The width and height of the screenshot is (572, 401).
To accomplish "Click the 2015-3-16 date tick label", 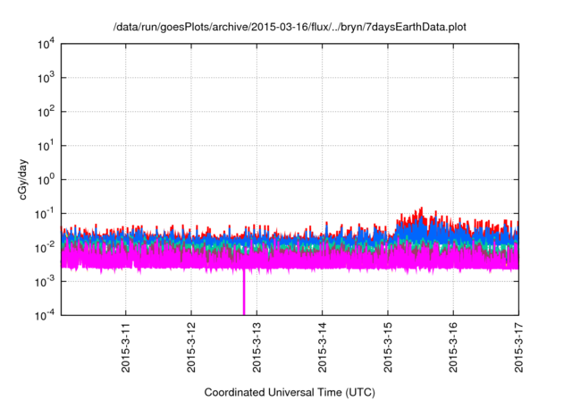I will pyautogui.click(x=453, y=347).
